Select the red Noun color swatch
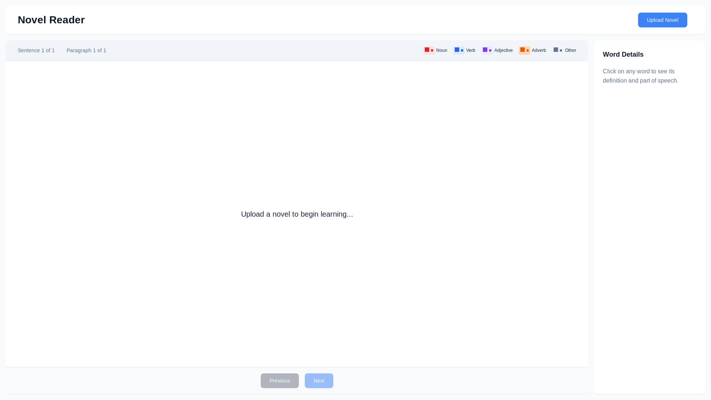This screenshot has height=400, width=711. [x=429, y=50]
